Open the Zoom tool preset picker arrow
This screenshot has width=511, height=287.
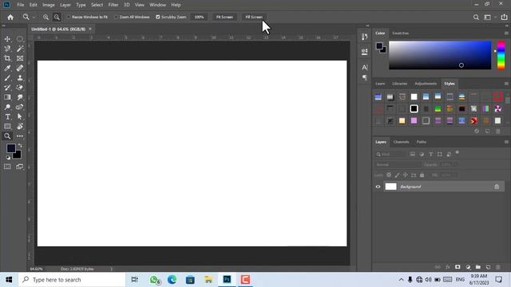34,18
